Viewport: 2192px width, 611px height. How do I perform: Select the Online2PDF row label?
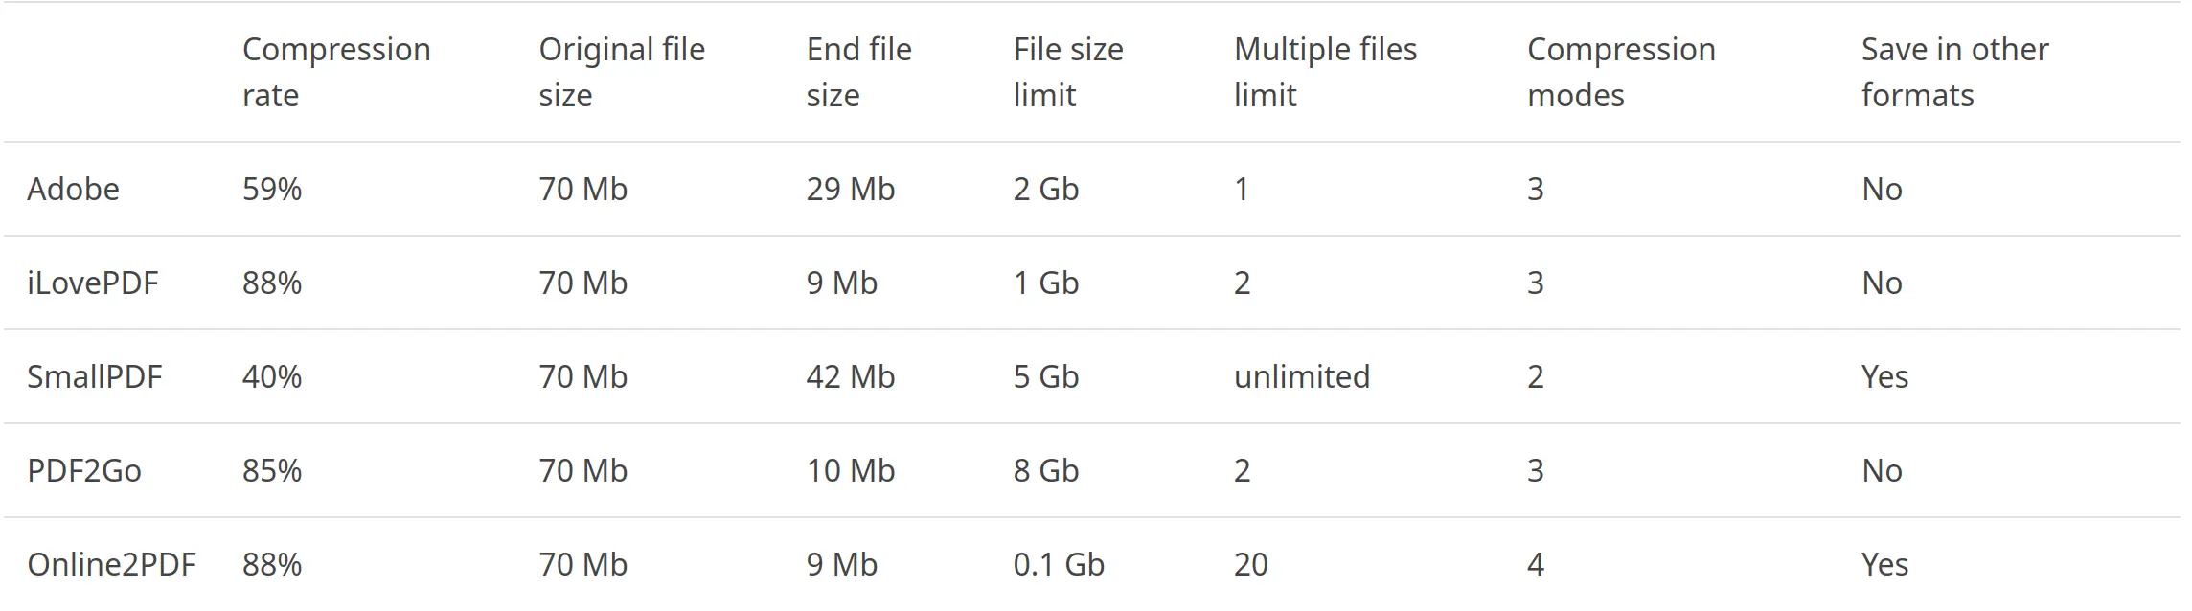click(112, 564)
